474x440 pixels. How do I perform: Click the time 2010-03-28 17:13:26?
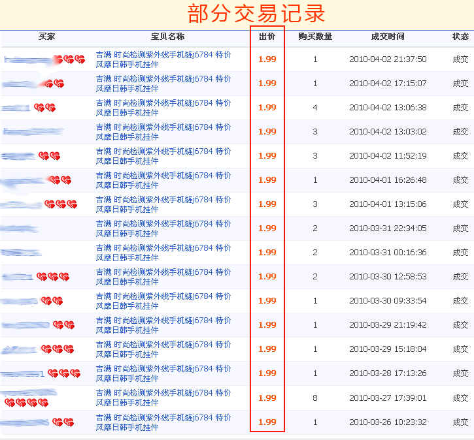click(388, 373)
